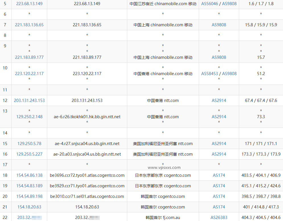This screenshot has height=221, width=283.
Task: Click AS26383 link in hop 22
Action: [219, 217]
